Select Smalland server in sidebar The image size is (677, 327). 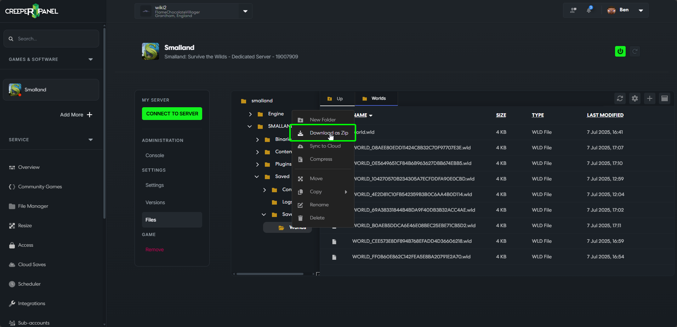point(51,90)
